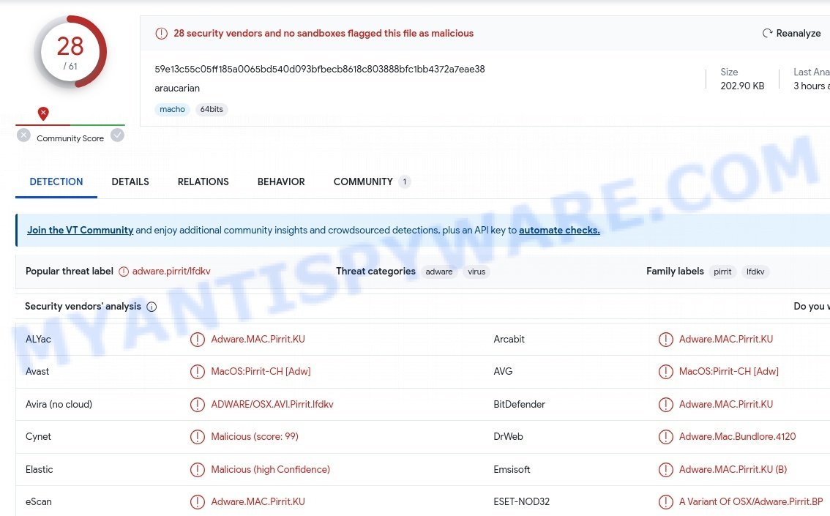Click ADWARE/OSX.AVI.Pirrit.lfdkv result text
This screenshot has width=830, height=516.
272,404
